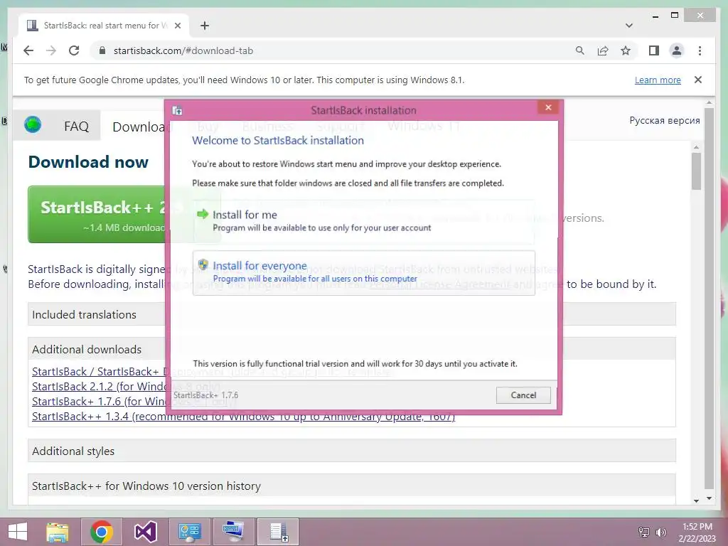Click the outer scrollbar down arrow

[x=709, y=498]
